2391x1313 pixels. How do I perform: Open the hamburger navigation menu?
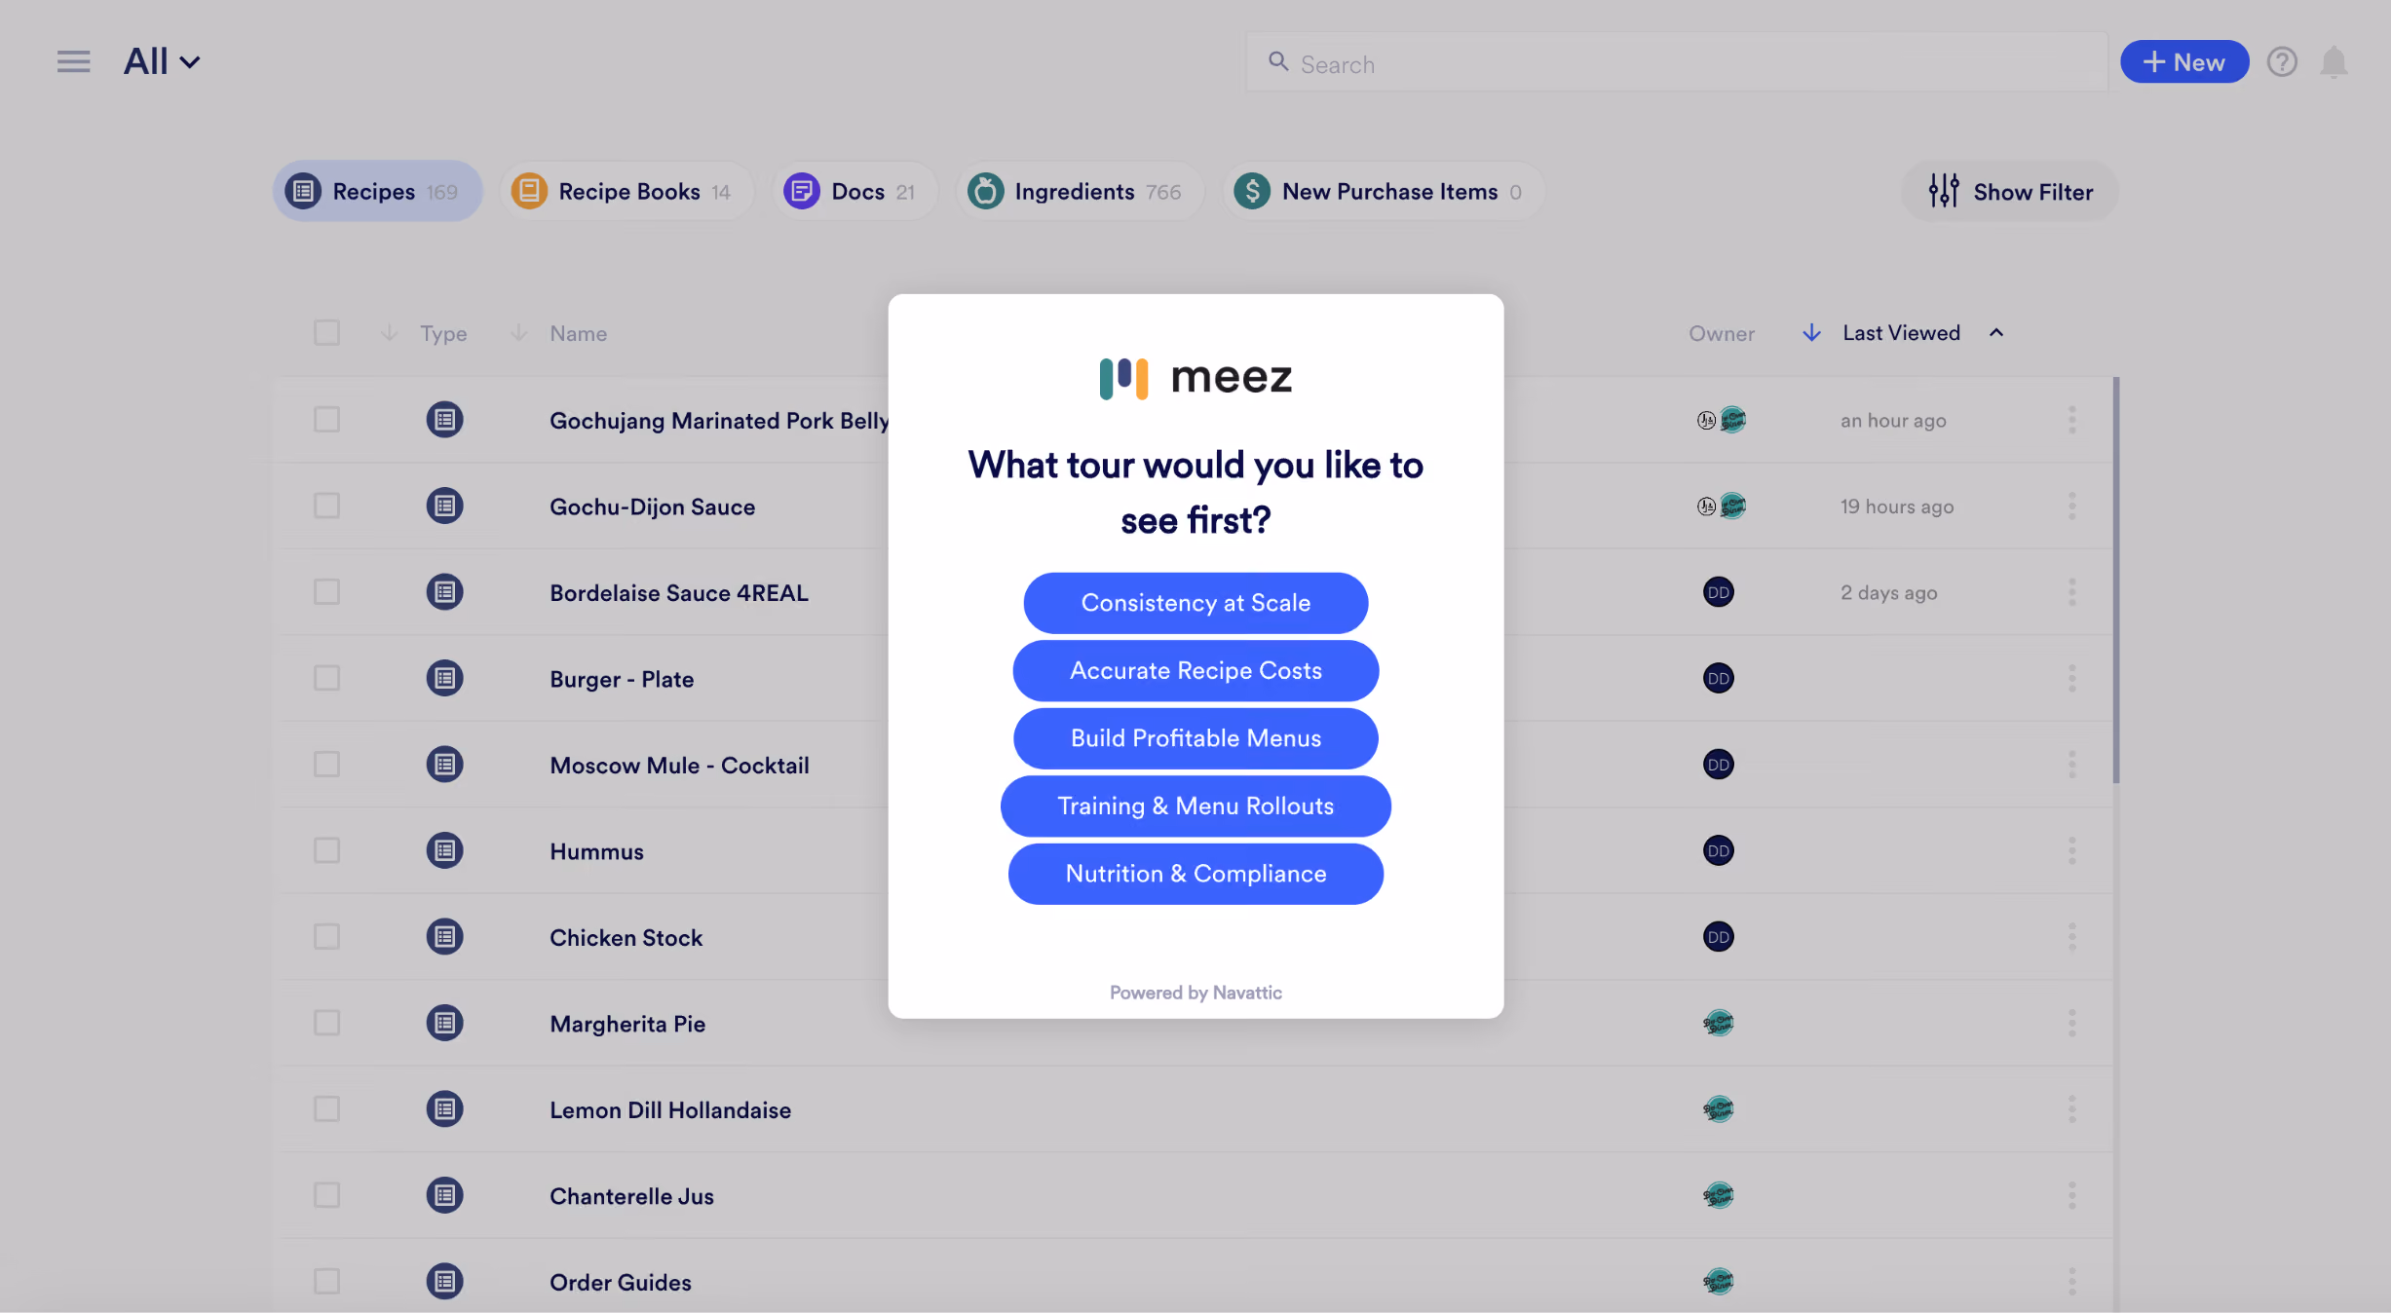pyautogui.click(x=73, y=62)
